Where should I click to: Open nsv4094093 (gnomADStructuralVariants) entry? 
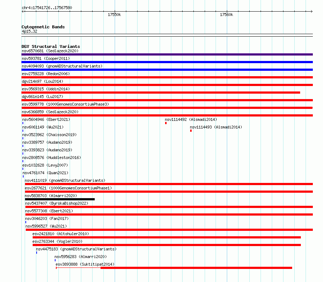(x=62, y=66)
